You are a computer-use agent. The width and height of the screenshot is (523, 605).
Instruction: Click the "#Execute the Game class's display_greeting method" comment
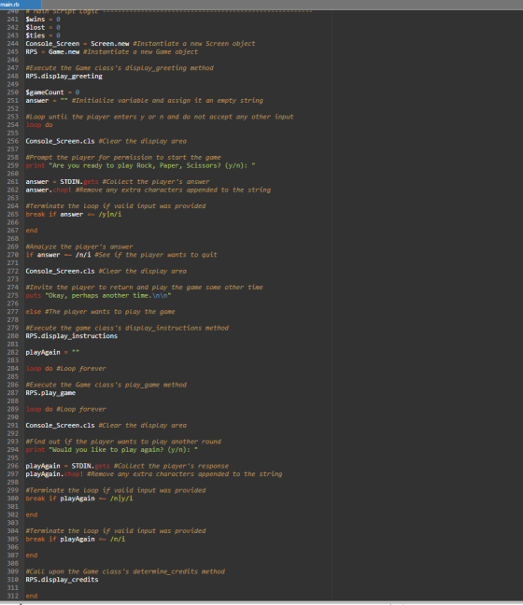point(120,68)
